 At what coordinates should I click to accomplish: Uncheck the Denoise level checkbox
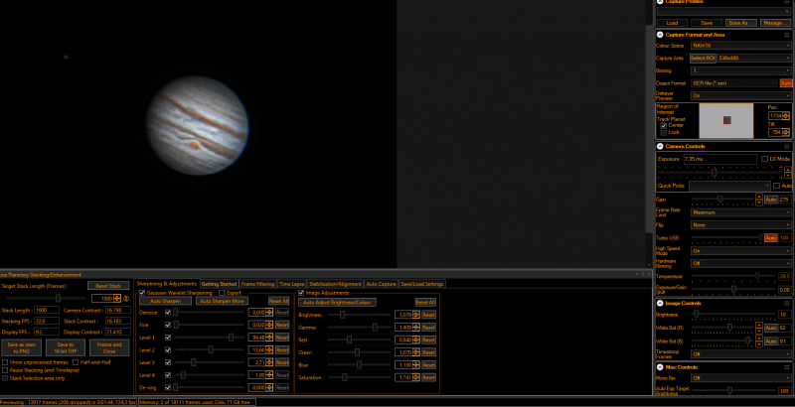168,313
